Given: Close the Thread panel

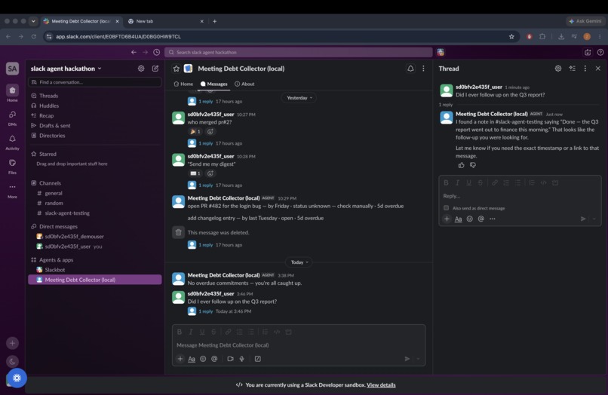Looking at the screenshot, I should tap(598, 69).
